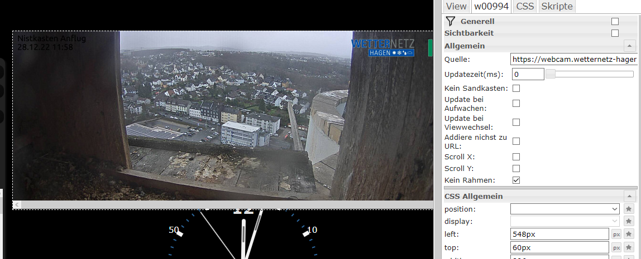Click the analog clock widget
Screen dimensions: 641x259
tap(243, 234)
